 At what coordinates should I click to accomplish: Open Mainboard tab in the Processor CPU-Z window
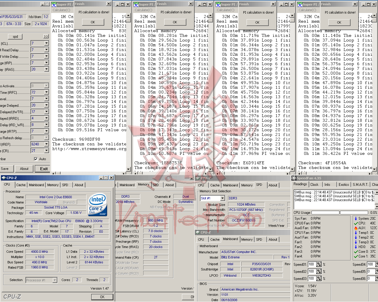36,185
